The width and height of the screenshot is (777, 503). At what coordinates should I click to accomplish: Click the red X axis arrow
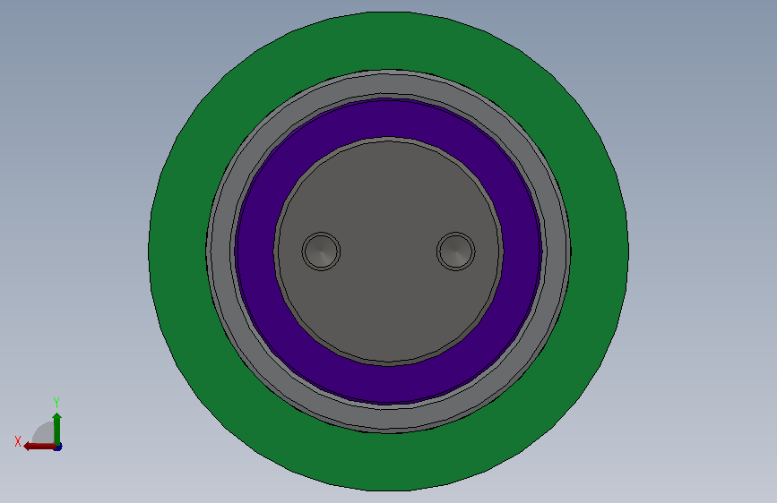tap(39, 447)
